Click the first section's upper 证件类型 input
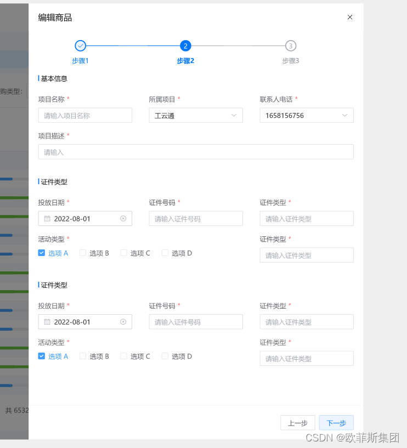Viewport: 407px width, 448px height. [307, 219]
